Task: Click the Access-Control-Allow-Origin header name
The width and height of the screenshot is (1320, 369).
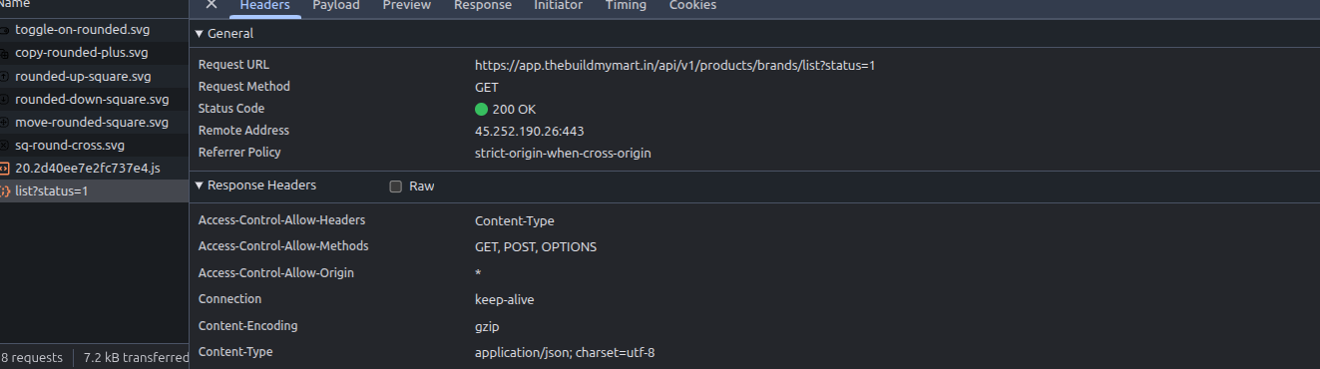Action: tap(276, 272)
